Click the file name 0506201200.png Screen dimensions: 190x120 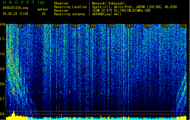(x=15, y=8)
